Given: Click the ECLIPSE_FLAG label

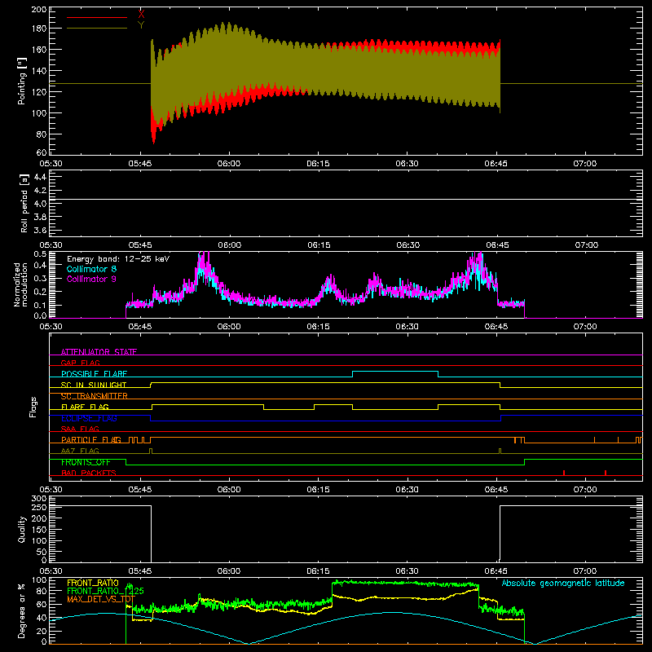Looking at the screenshot, I should tap(89, 418).
